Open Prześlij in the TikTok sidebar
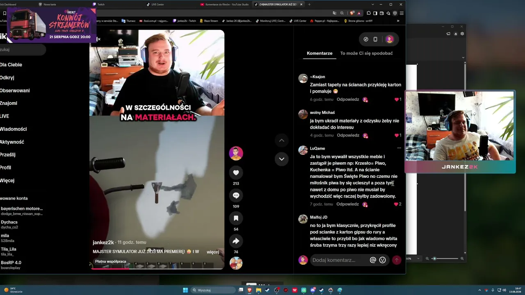 pyautogui.click(x=8, y=155)
